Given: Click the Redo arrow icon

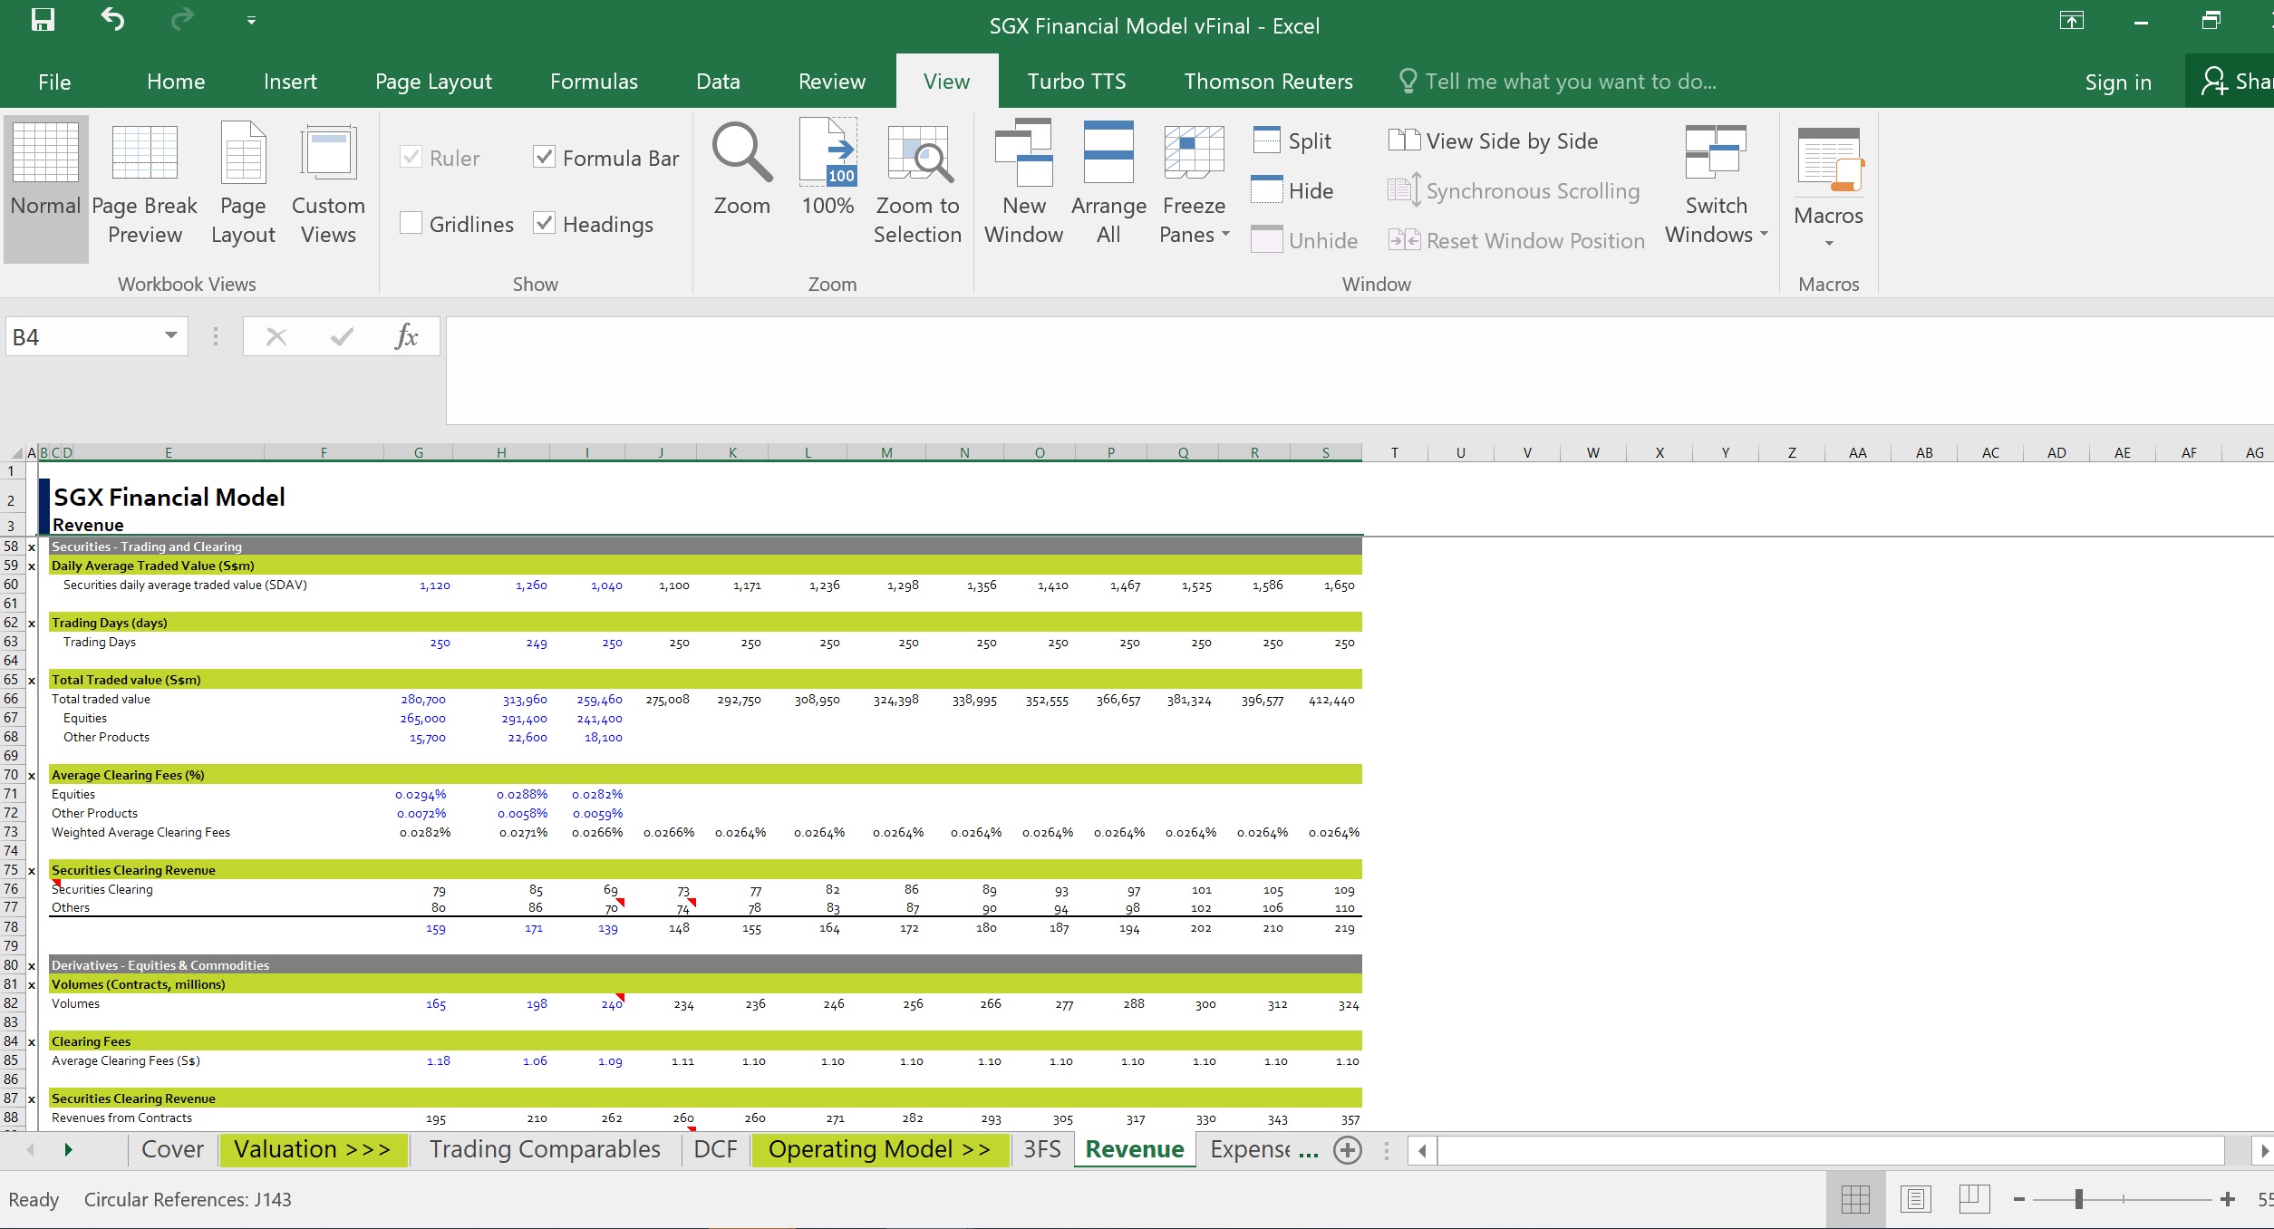Looking at the screenshot, I should pyautogui.click(x=182, y=19).
